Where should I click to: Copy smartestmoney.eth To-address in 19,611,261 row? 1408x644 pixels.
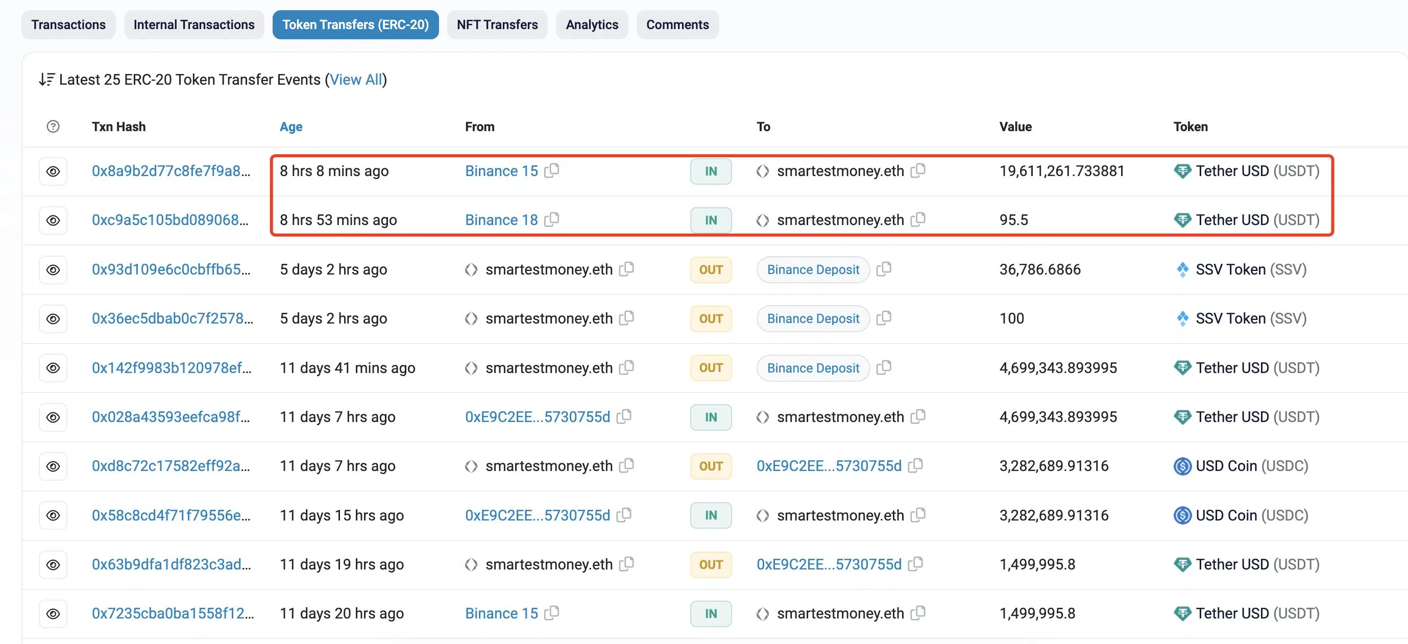pos(918,170)
